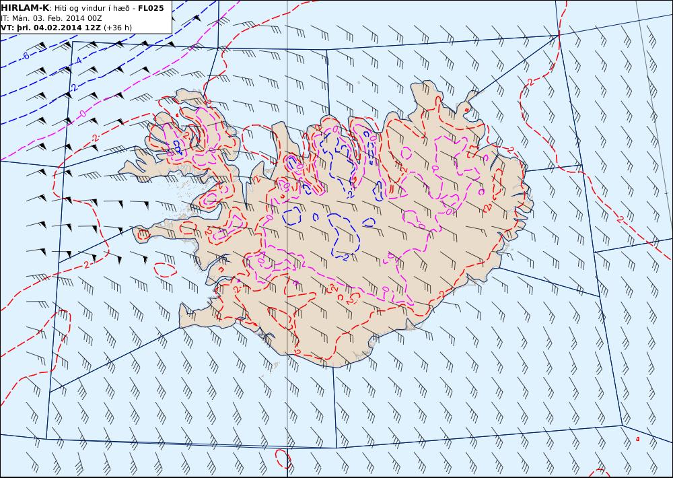Select the FL025 flight level label
Image resolution: width=673 pixels, height=478 pixels.
[x=151, y=8]
